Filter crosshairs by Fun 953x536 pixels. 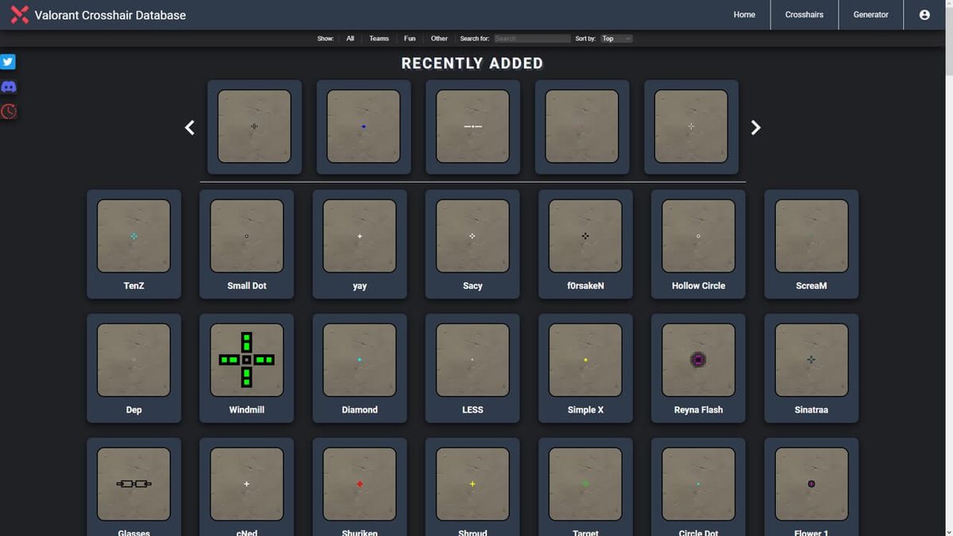[x=410, y=38]
